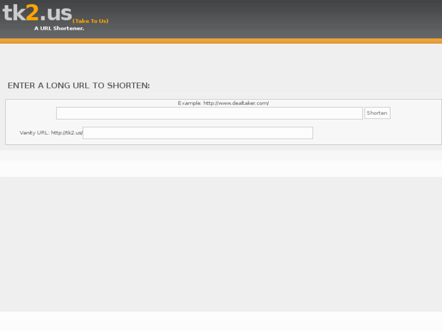This screenshot has width=442, height=331.
Task: Click the 'Example: http://www.dealtaker.com/' text
Action: 223,103
